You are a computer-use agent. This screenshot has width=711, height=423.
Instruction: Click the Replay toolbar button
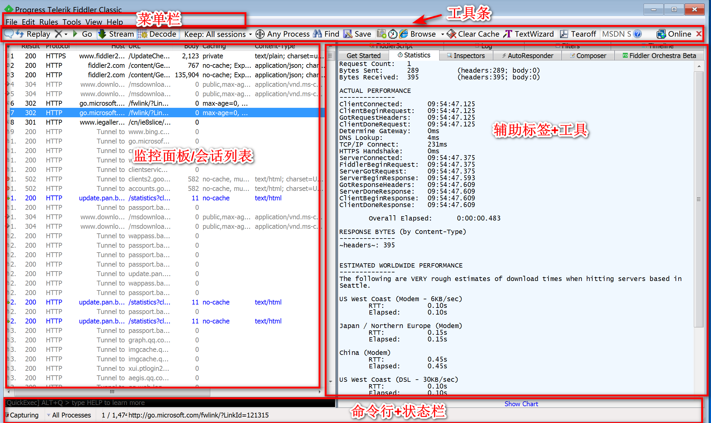33,34
